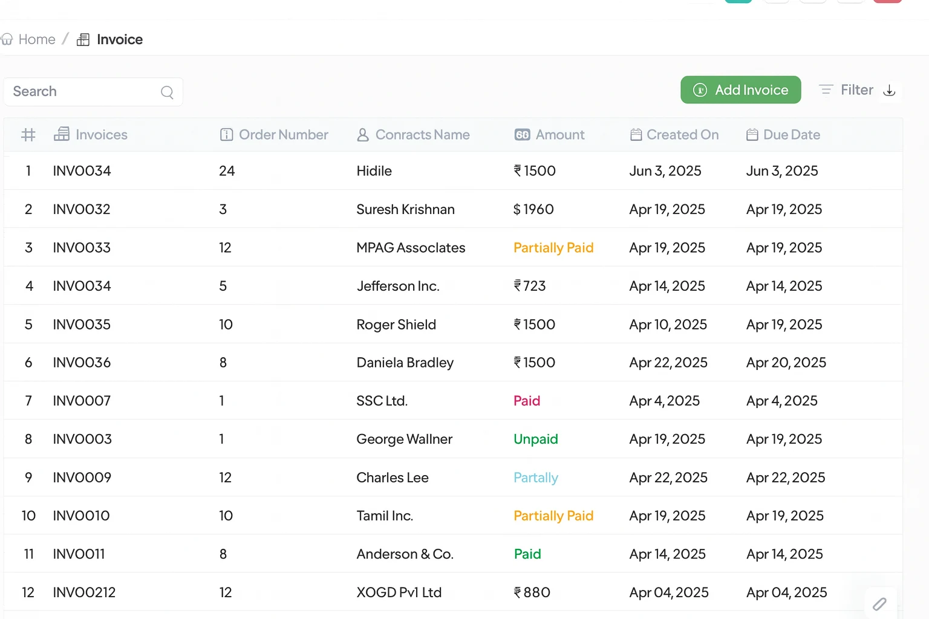The width and height of the screenshot is (929, 619).
Task: Click the hash number column icon
Action: pos(28,135)
